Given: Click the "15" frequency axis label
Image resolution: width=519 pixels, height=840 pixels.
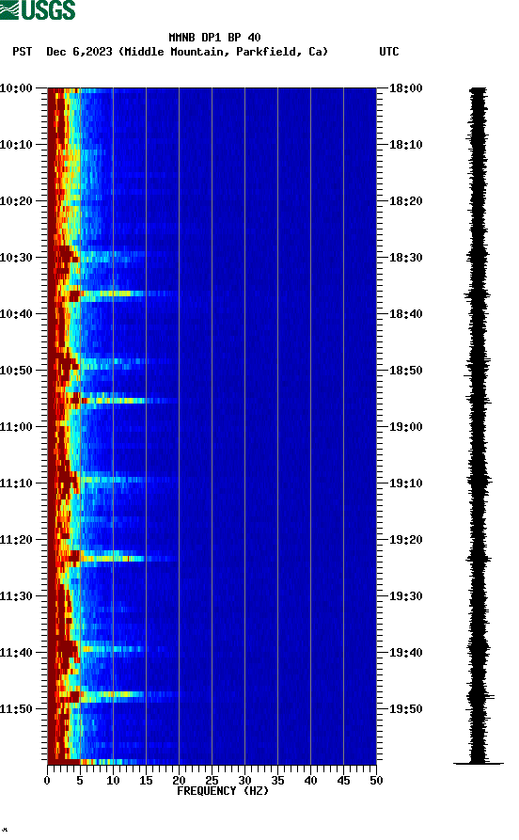Looking at the screenshot, I should click(x=146, y=781).
